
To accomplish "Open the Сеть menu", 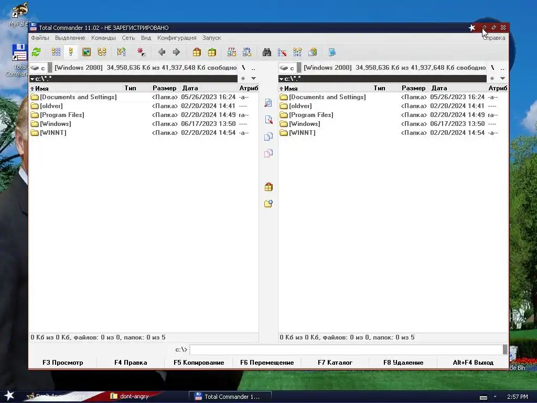I will pyautogui.click(x=128, y=38).
